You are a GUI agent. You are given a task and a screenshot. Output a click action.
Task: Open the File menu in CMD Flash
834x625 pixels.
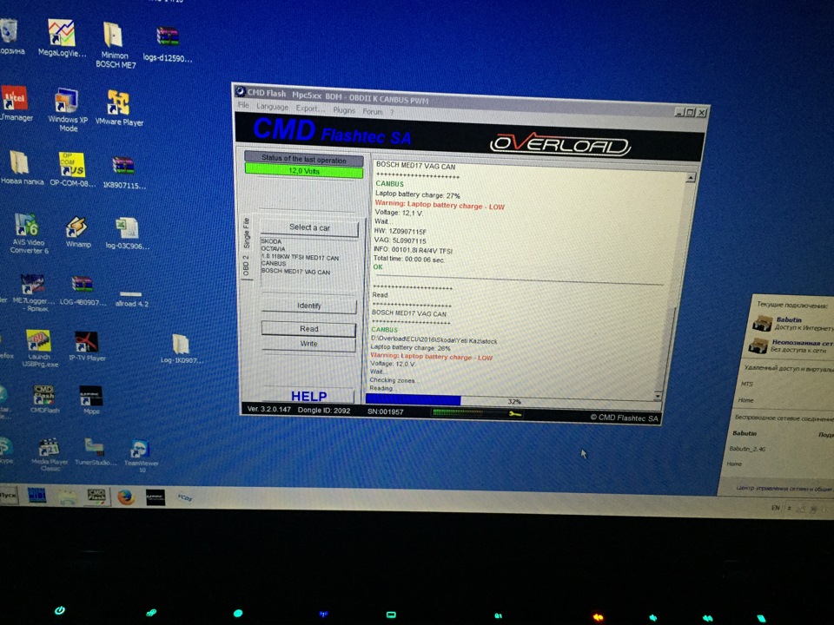[x=243, y=105]
